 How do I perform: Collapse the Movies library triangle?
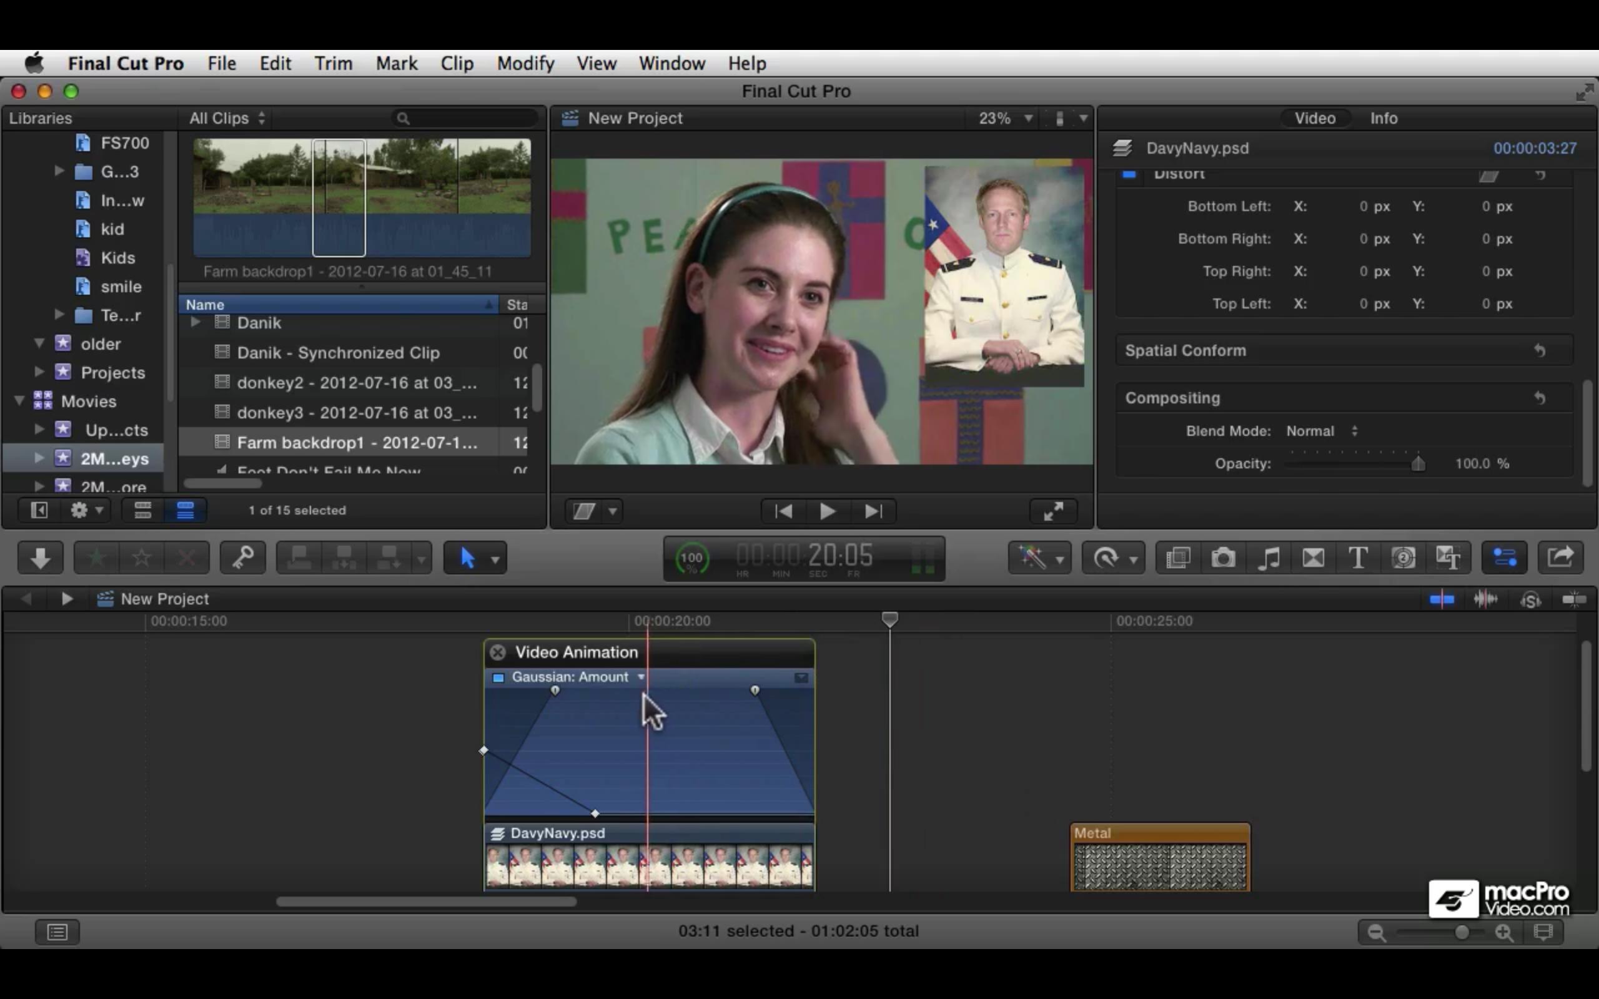coord(19,401)
